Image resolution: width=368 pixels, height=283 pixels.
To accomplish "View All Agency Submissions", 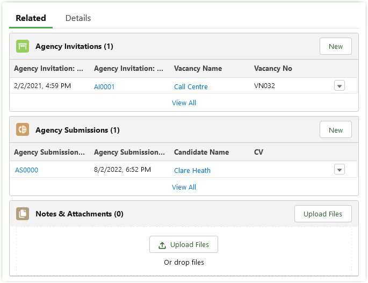I will [x=184, y=187].
